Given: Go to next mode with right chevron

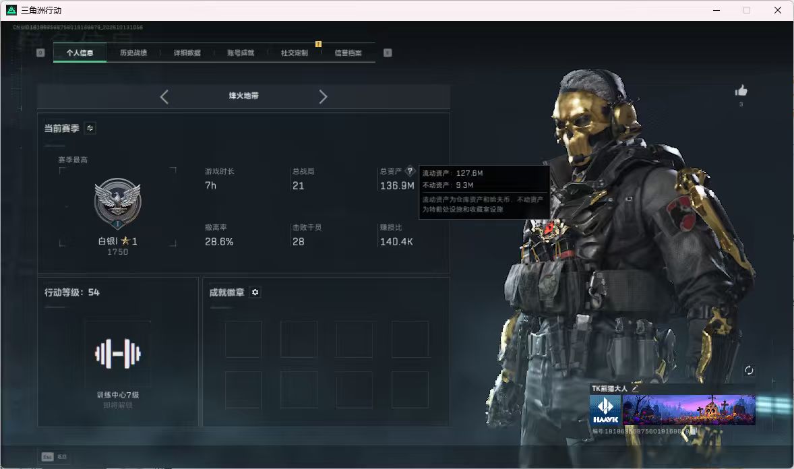Looking at the screenshot, I should coord(323,97).
